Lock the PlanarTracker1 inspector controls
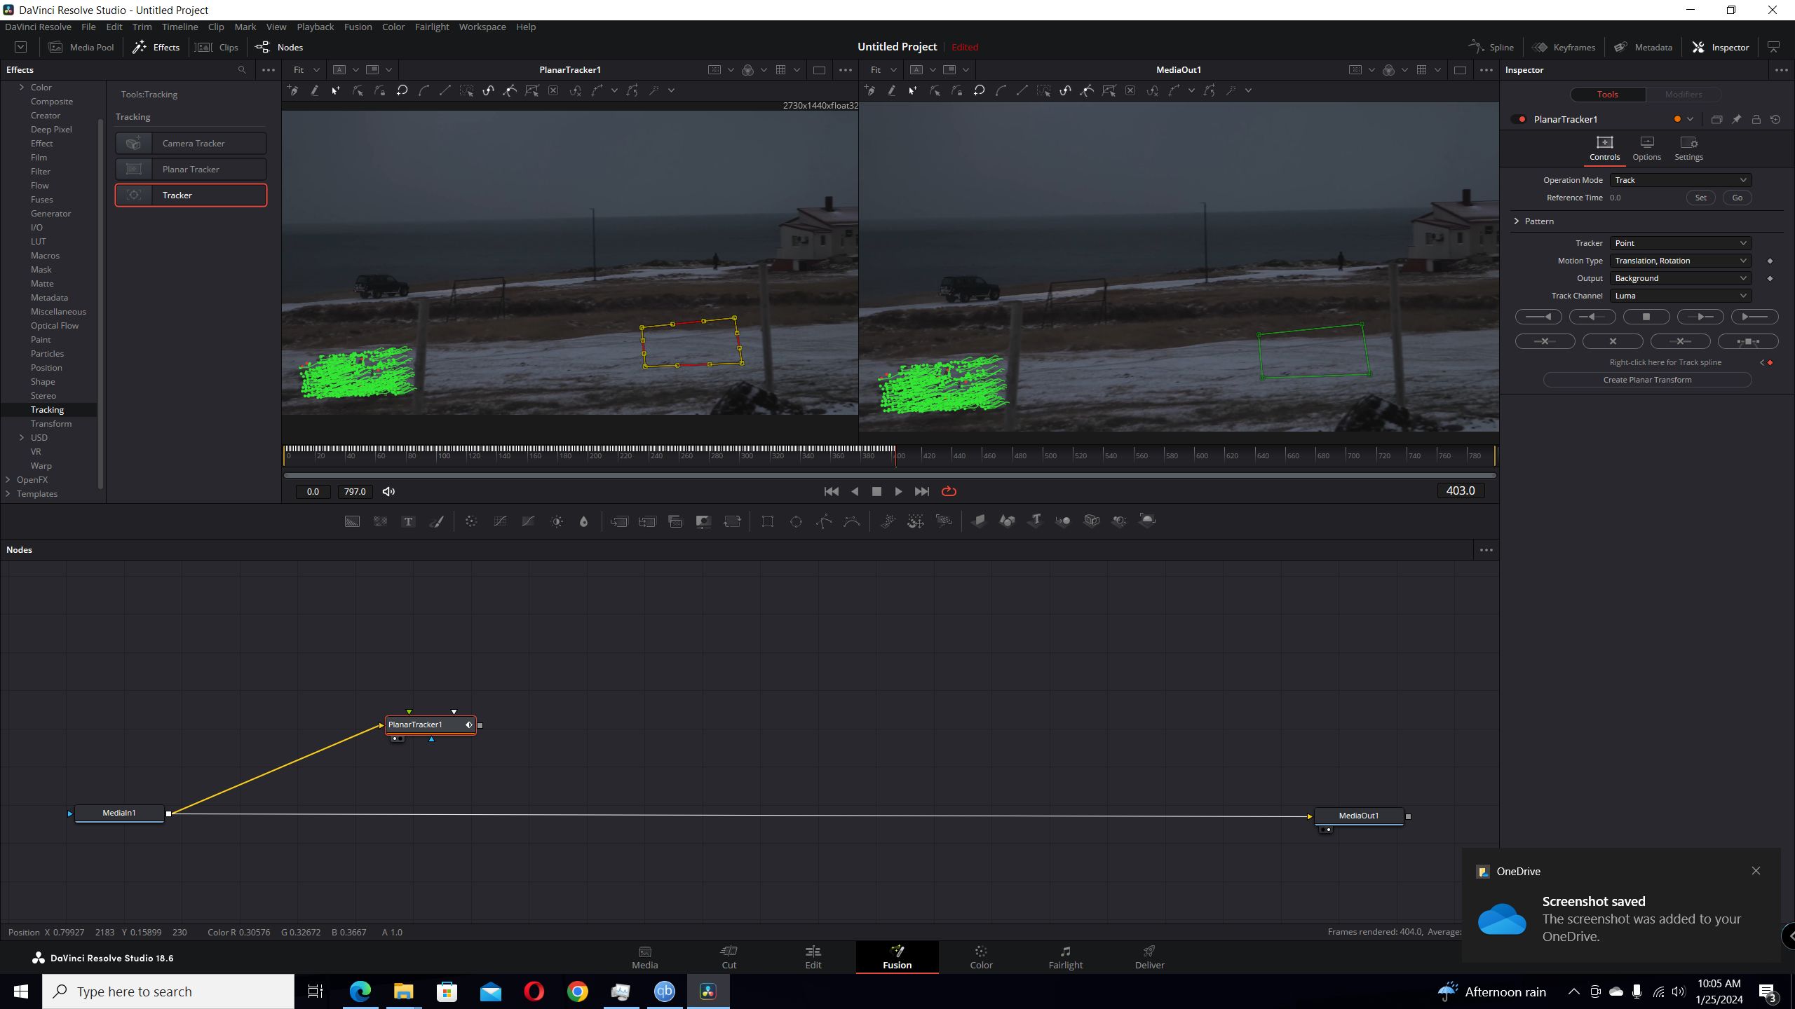Image resolution: width=1795 pixels, height=1009 pixels. (x=1756, y=120)
